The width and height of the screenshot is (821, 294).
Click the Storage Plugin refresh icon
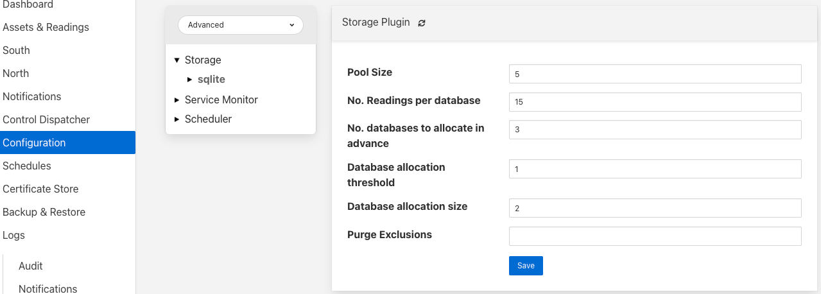tap(422, 22)
